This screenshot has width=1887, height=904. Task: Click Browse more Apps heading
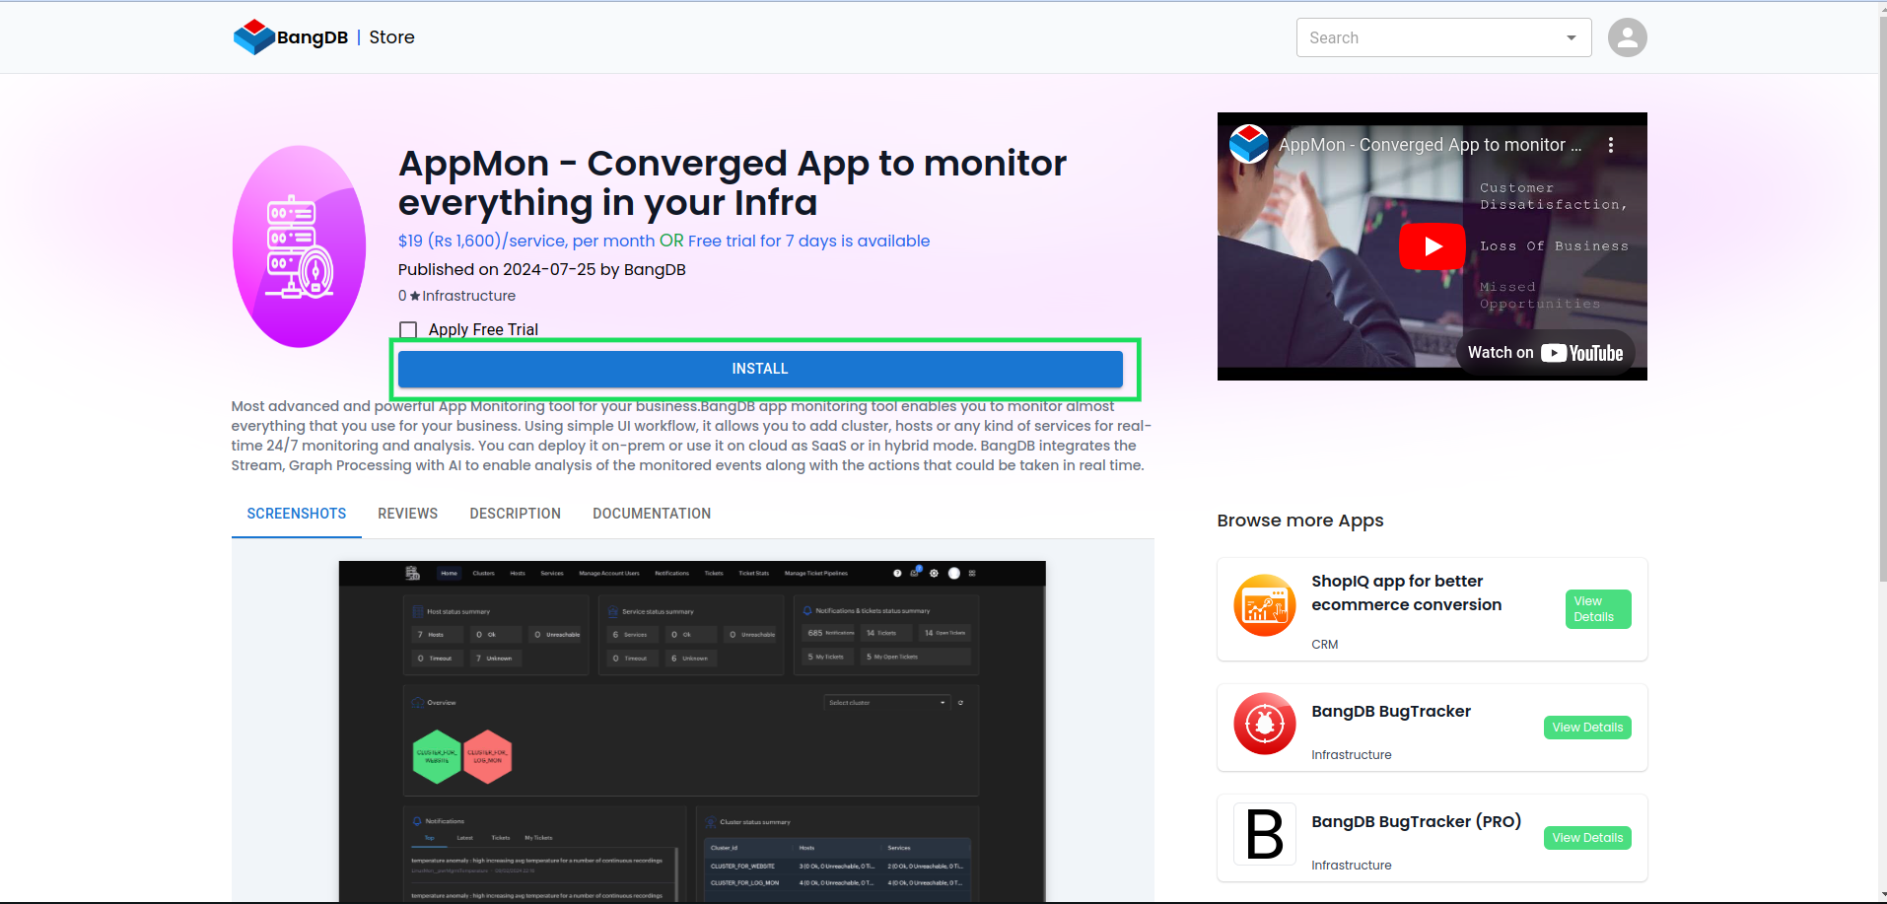(x=1300, y=521)
